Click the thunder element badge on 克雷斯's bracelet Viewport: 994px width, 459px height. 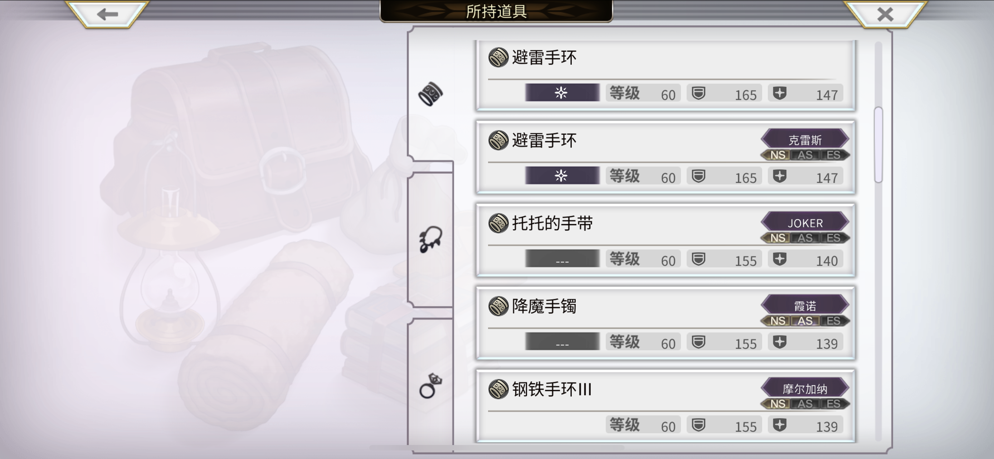[562, 176]
